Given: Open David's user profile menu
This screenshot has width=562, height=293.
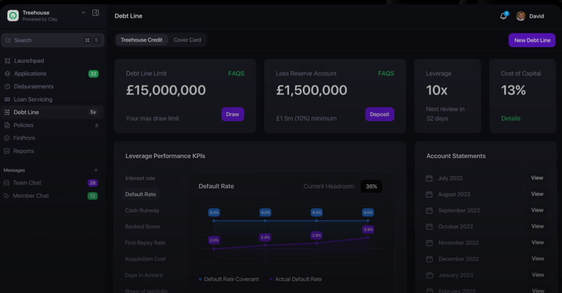Looking at the screenshot, I should [x=530, y=16].
